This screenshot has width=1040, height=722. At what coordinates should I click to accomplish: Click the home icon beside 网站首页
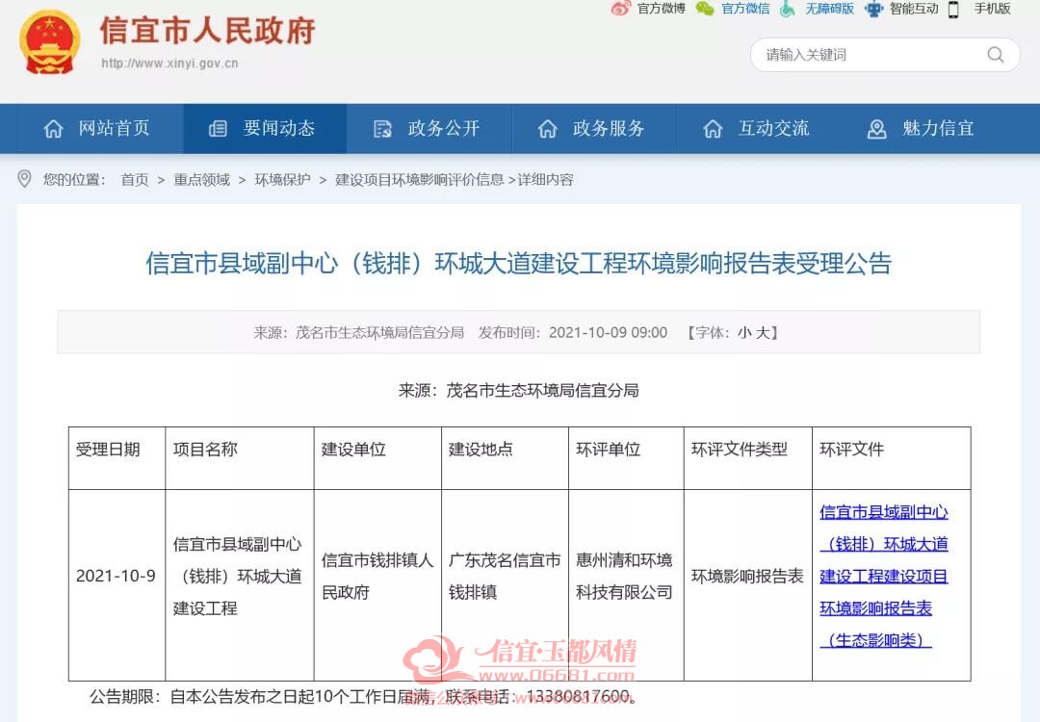[53, 129]
